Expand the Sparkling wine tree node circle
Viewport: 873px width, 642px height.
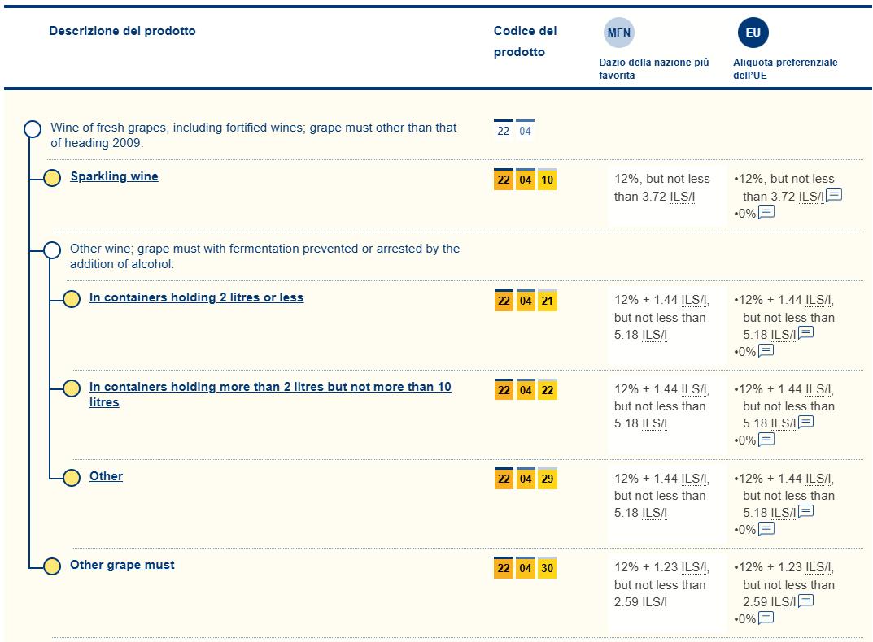pyautogui.click(x=52, y=178)
